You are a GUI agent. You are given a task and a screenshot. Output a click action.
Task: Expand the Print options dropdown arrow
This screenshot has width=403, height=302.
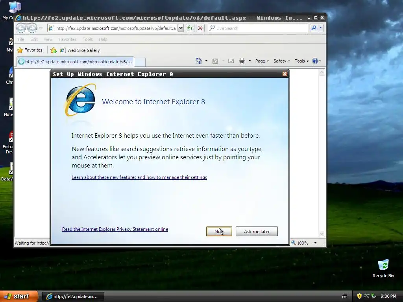[x=250, y=61]
